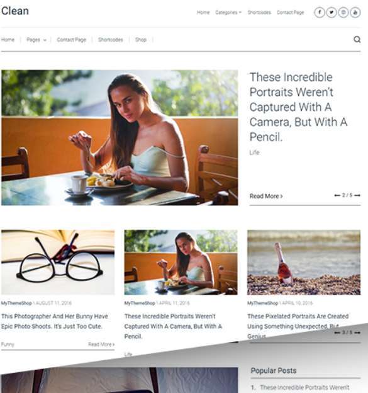The image size is (368, 393).
Task: Open the Instagram social icon
Action: pyautogui.click(x=343, y=13)
